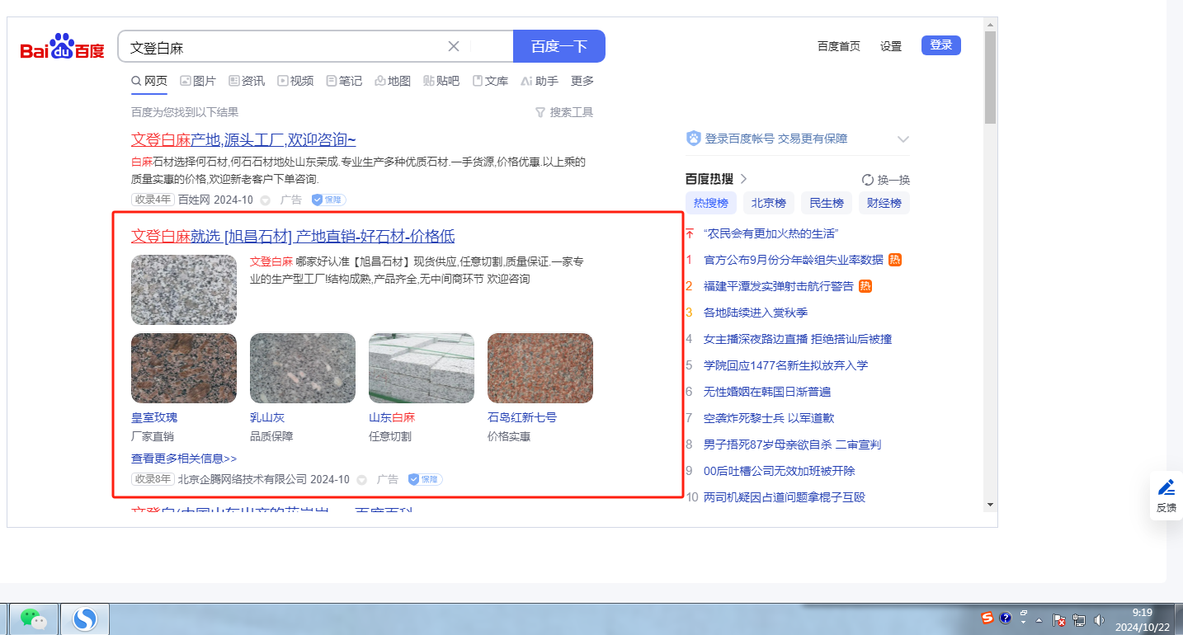Refresh hot searches with the 换一换 icon
This screenshot has height=635, width=1183.
pyautogui.click(x=867, y=180)
